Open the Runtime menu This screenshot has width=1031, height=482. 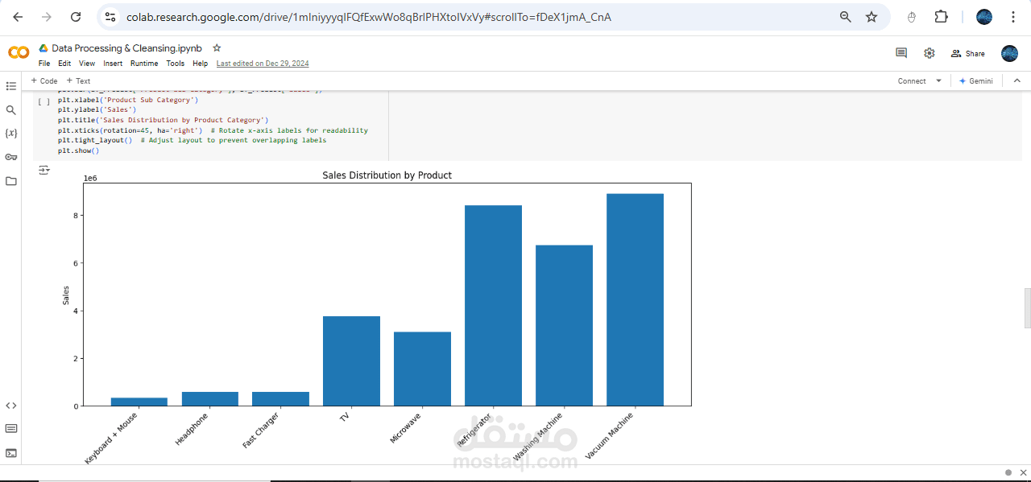pos(144,64)
